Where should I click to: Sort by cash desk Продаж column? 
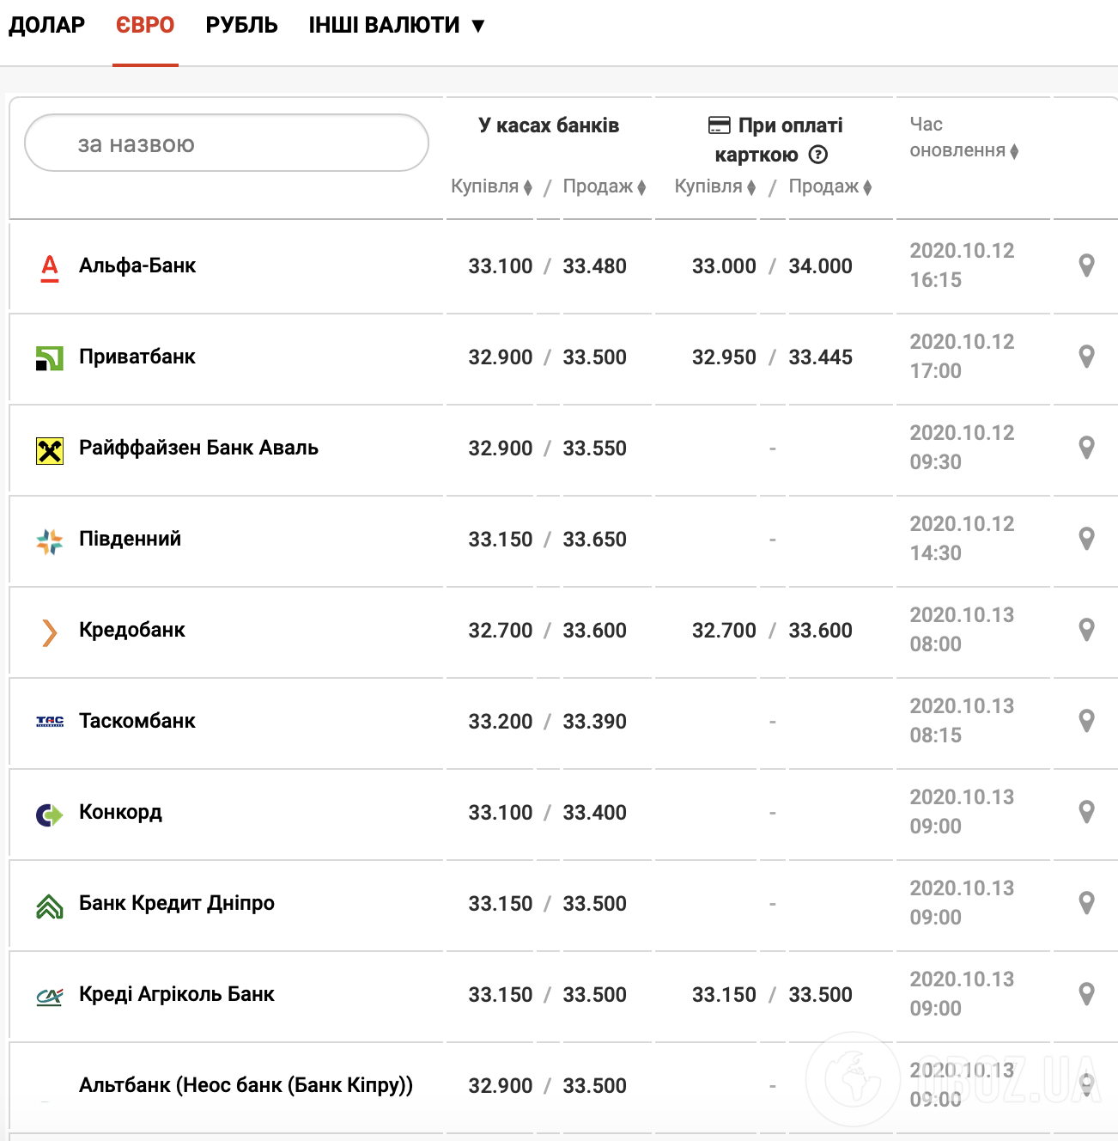(605, 186)
